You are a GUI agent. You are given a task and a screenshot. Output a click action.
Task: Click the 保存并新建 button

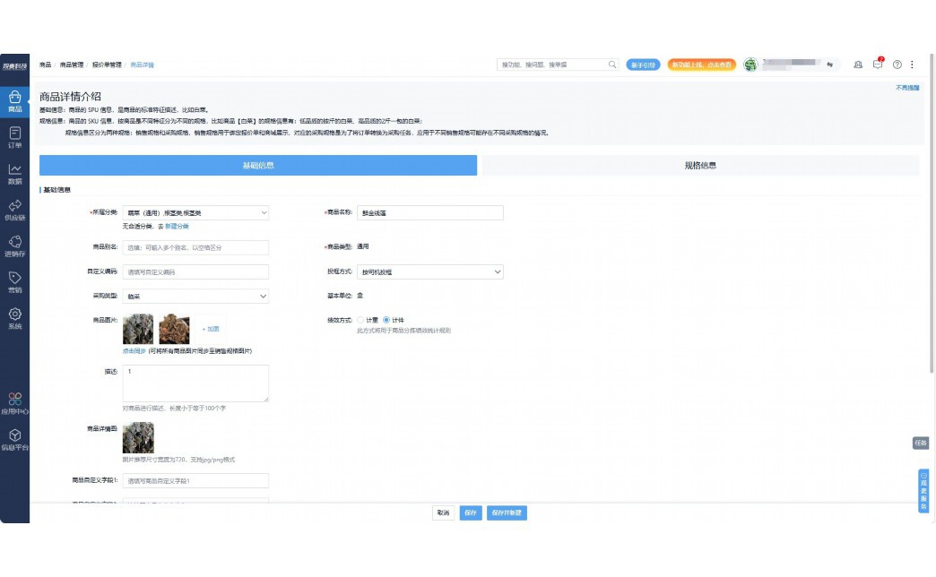coord(507,513)
